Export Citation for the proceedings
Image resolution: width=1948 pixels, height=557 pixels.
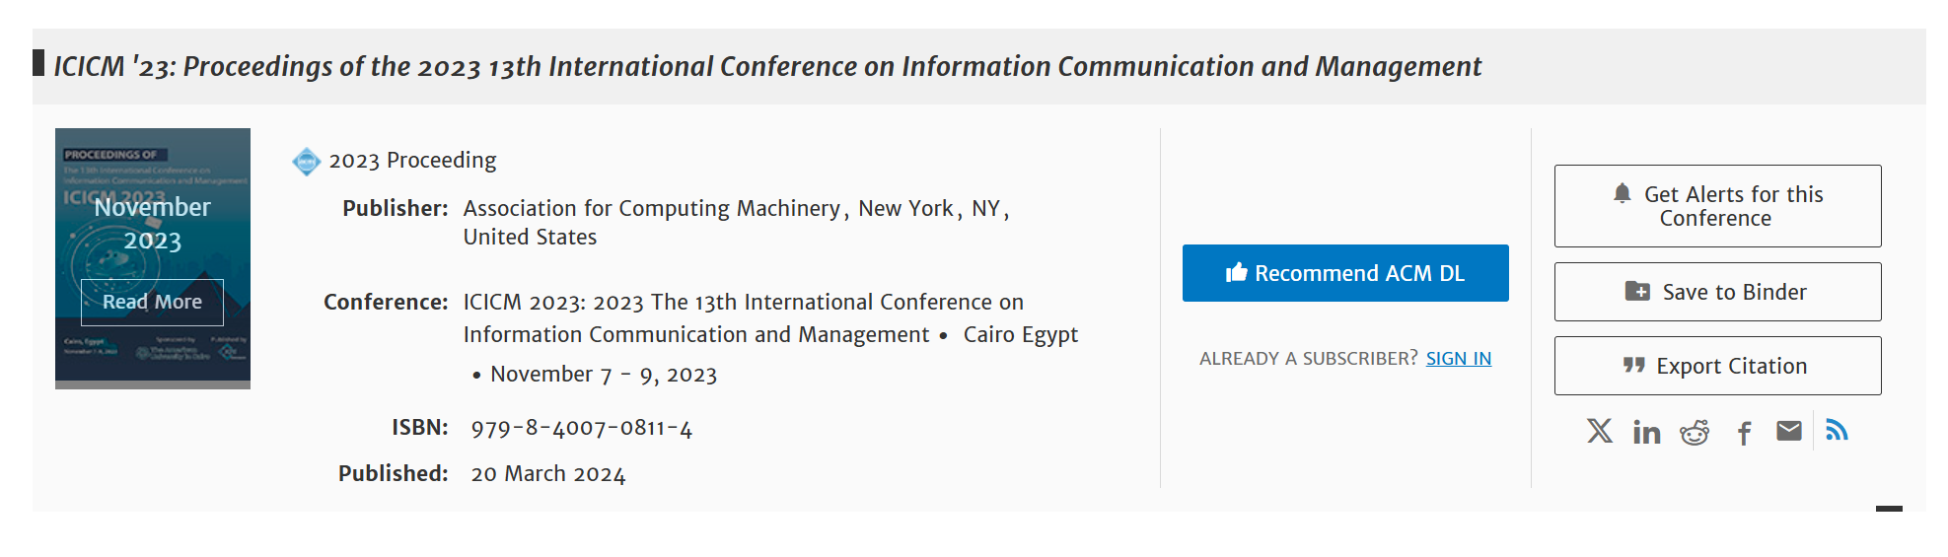(x=1717, y=366)
